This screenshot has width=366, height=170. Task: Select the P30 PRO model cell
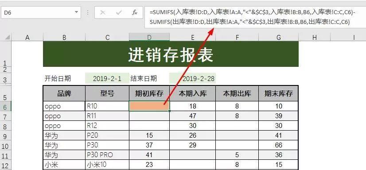click(x=107, y=155)
